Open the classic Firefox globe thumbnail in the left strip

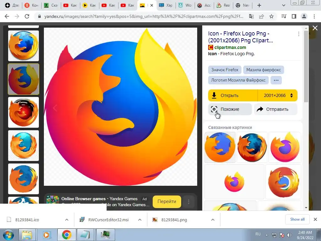(23, 46)
